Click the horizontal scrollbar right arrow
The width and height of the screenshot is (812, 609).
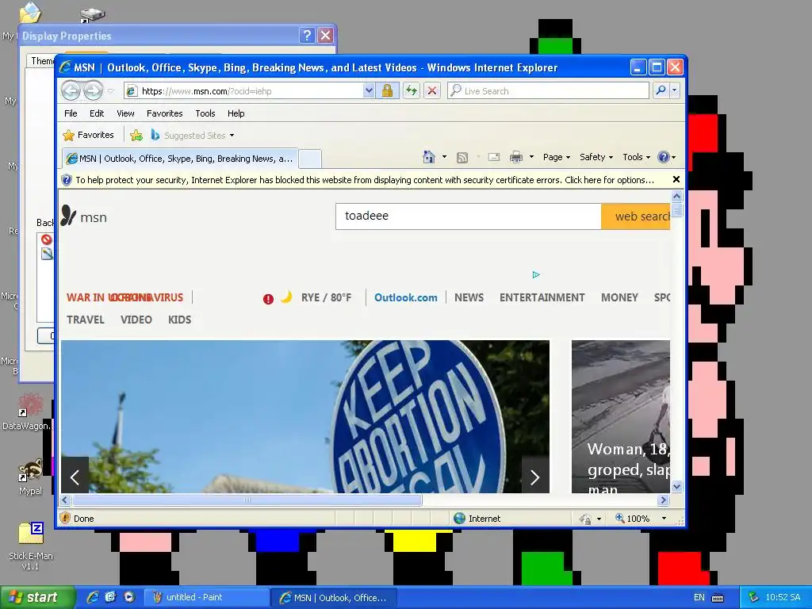pos(664,500)
